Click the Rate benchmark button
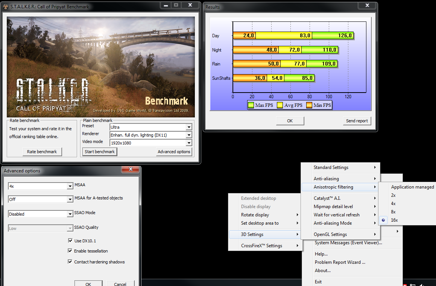The image size is (436, 286). 42,152
